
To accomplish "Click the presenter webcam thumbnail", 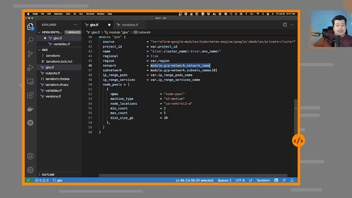I will coord(331,29).
